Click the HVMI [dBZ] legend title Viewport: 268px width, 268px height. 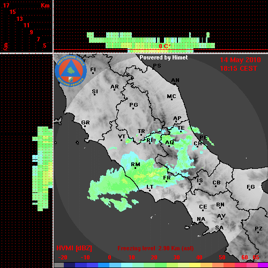[x=74, y=248]
